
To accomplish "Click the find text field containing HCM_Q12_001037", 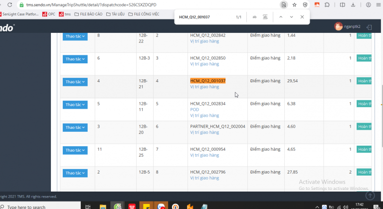I will (x=205, y=17).
